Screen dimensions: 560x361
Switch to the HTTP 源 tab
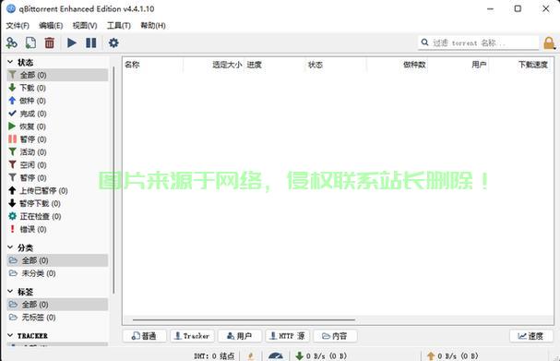click(x=288, y=336)
